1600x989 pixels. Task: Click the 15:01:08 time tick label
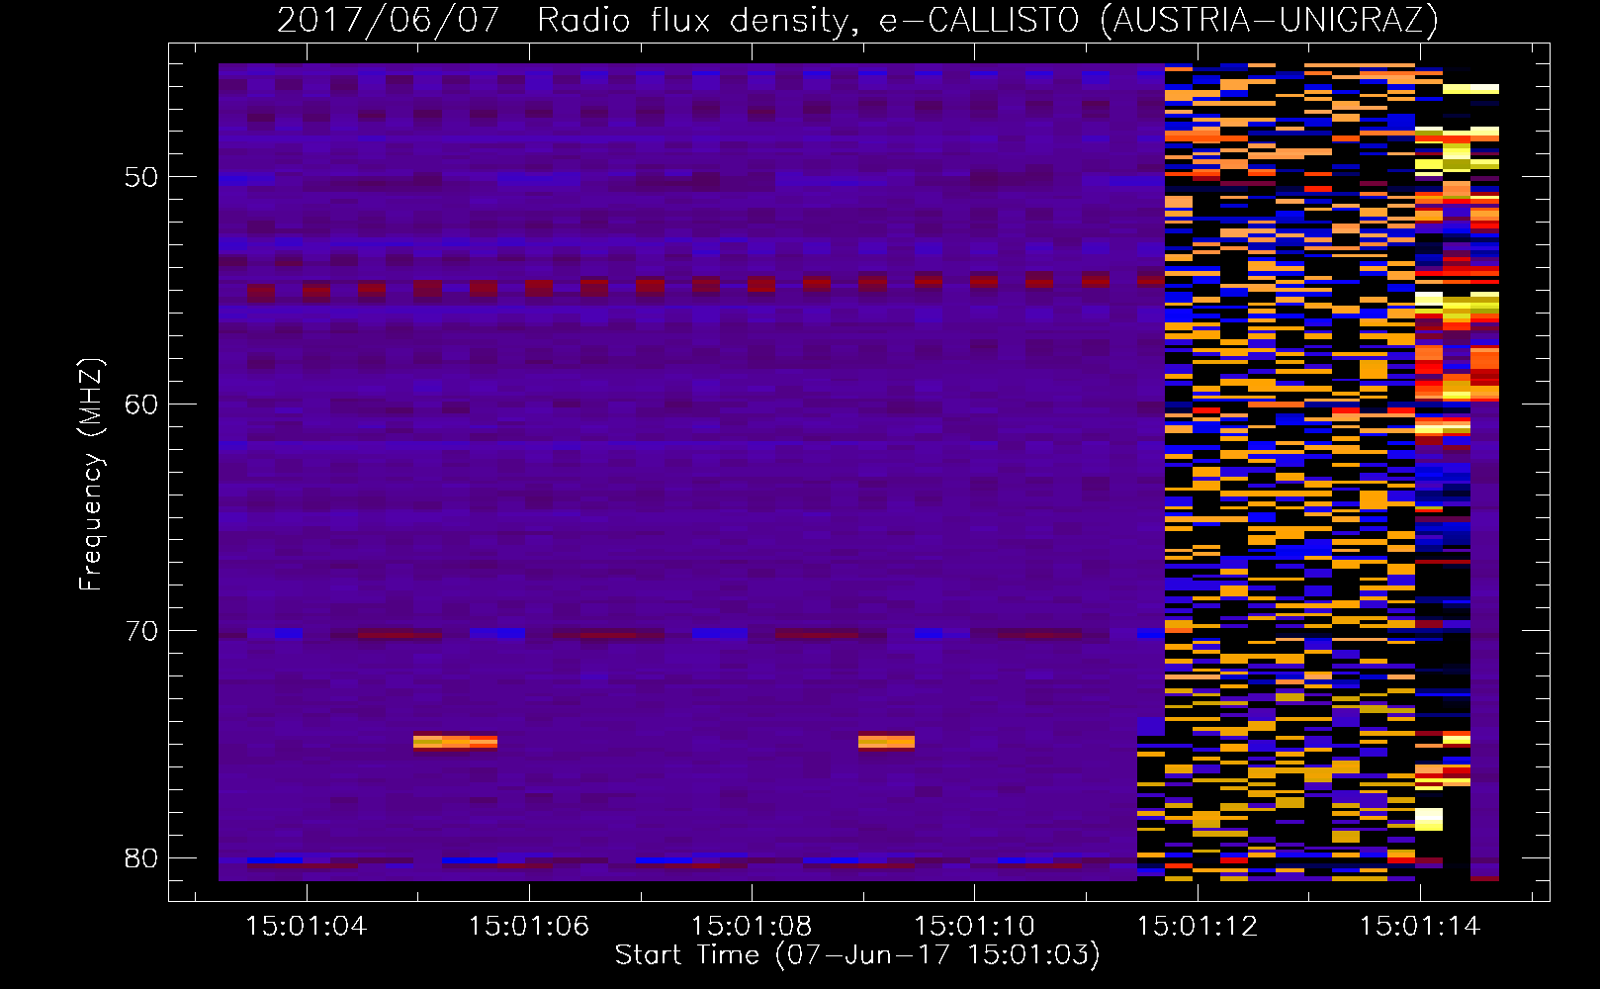click(x=752, y=926)
